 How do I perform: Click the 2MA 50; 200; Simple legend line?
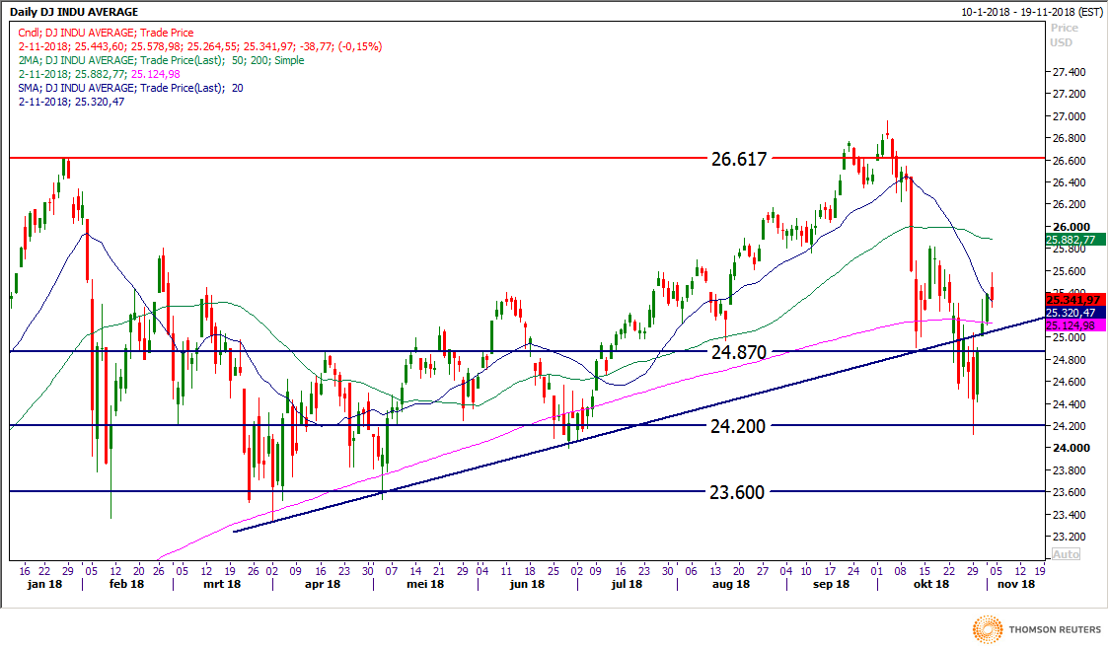click(x=161, y=60)
